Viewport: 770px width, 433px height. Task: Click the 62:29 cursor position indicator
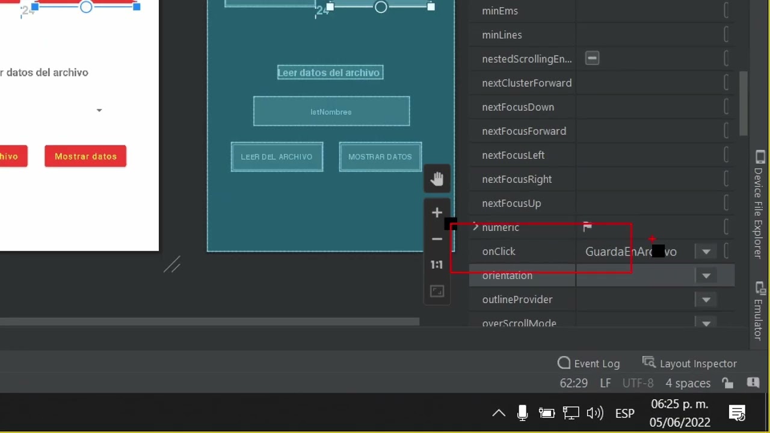[x=573, y=383]
